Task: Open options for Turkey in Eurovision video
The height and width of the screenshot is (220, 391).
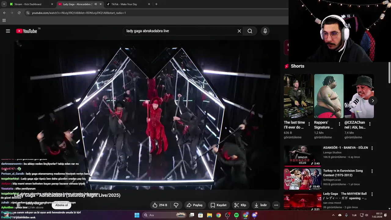Action: tap(372, 171)
